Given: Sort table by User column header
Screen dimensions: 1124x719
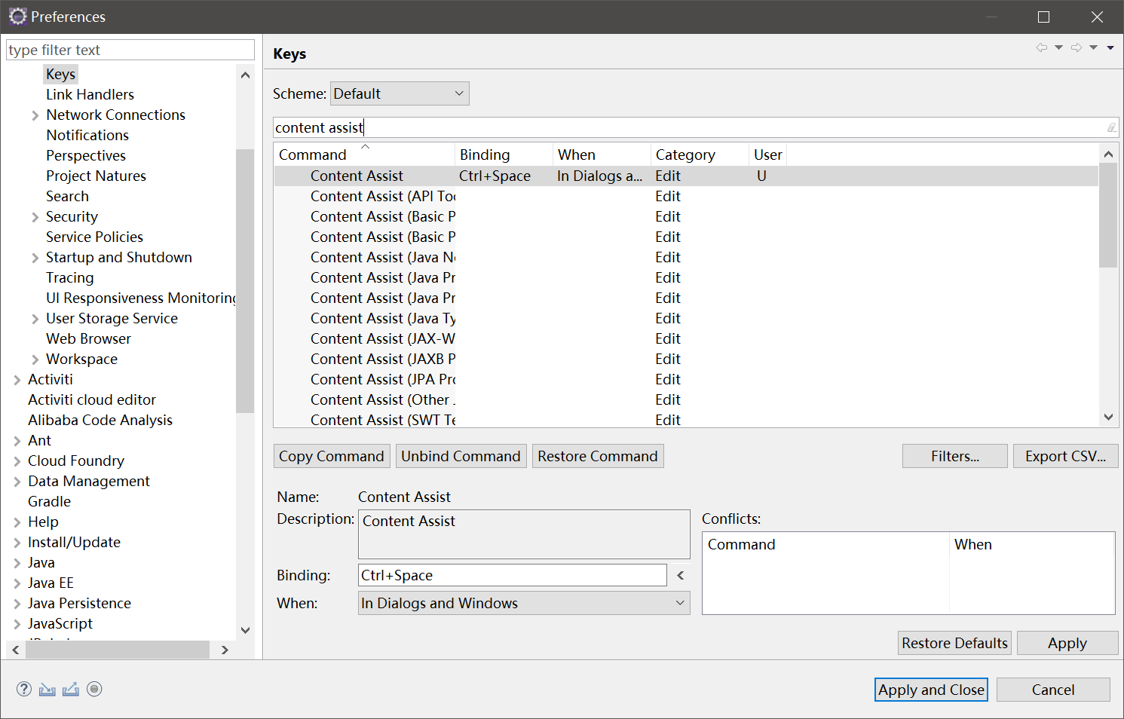Looking at the screenshot, I should pyautogui.click(x=768, y=155).
